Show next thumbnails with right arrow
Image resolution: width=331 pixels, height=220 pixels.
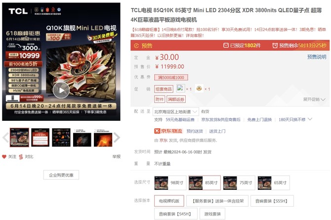tap(117, 138)
